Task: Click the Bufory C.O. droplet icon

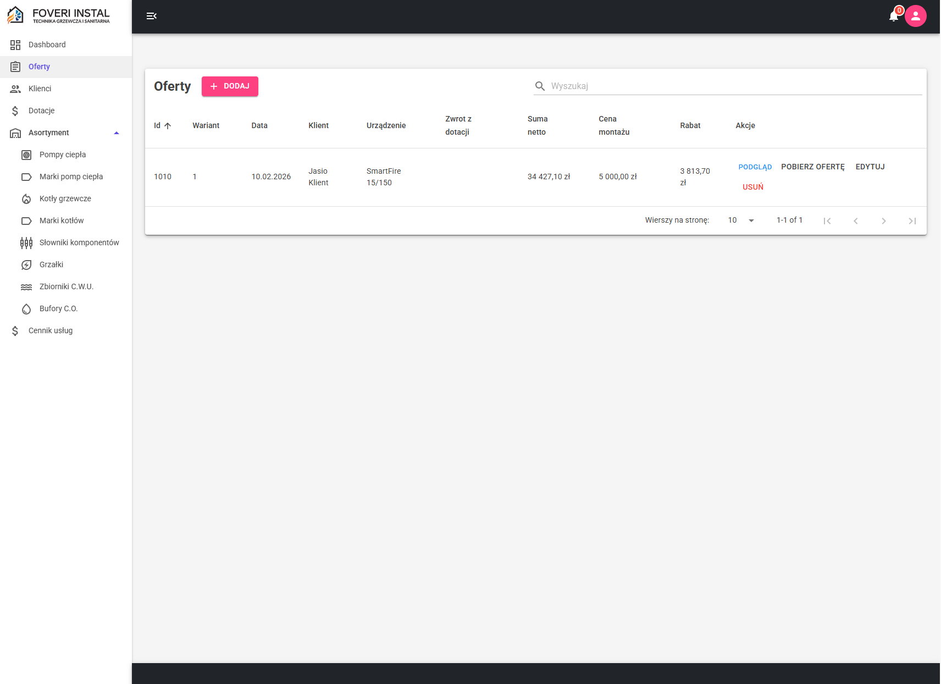Action: 26,308
